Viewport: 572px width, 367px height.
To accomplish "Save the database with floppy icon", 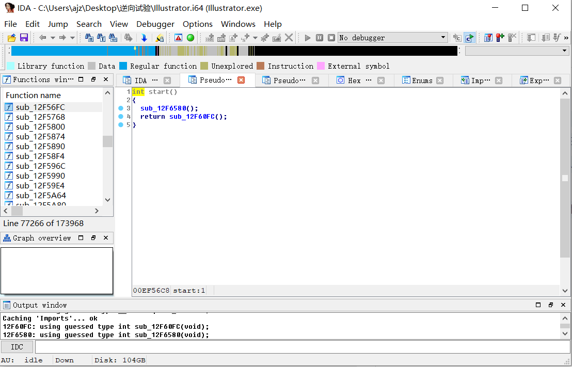I will point(24,38).
